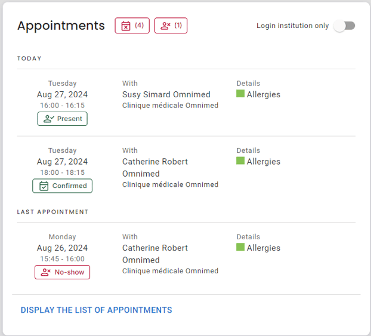Click green Allergies swatch for Susy Simard appointment
This screenshot has width=371, height=336.
pos(240,94)
